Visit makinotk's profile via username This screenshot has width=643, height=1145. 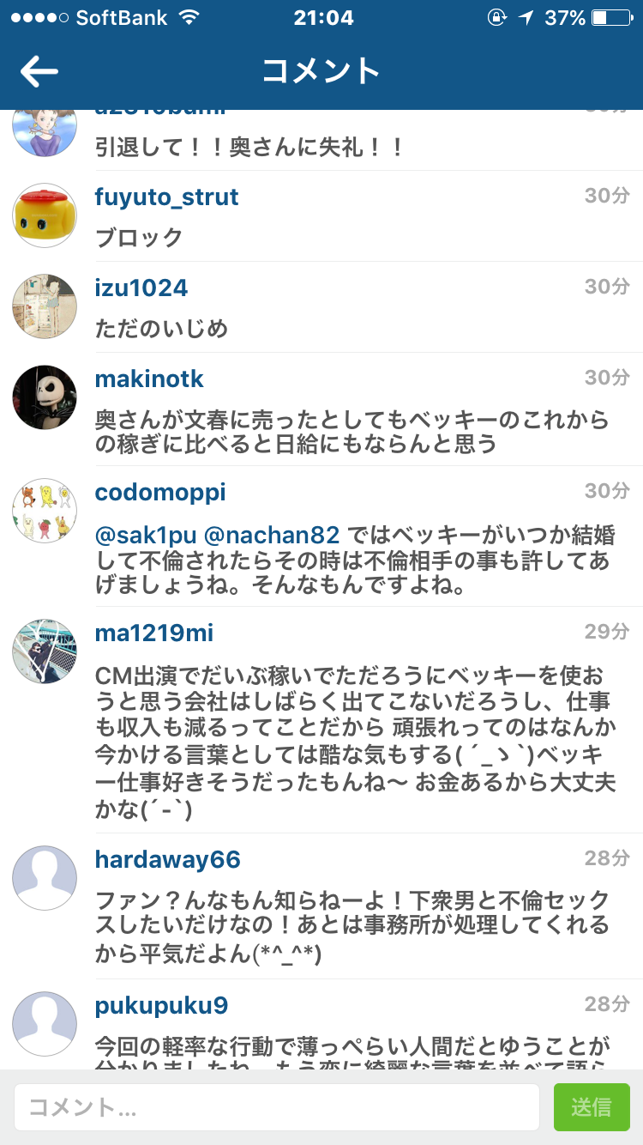[149, 379]
